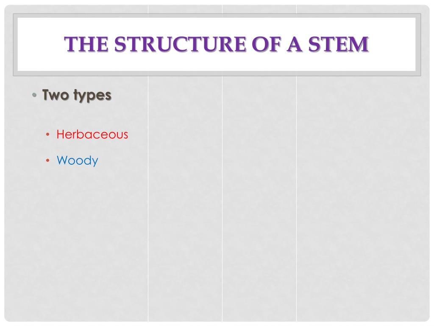Image resolution: width=434 pixels, height=326 pixels.
Task: Click the gray border of the title box
Action: (217, 73)
